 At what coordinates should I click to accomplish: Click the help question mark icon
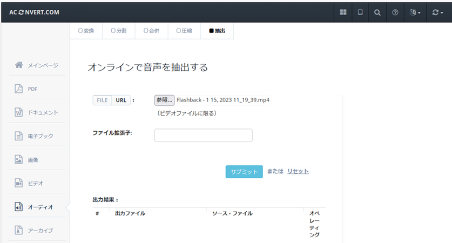point(395,12)
